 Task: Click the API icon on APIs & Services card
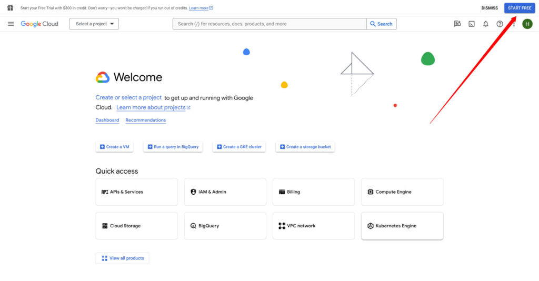point(105,192)
